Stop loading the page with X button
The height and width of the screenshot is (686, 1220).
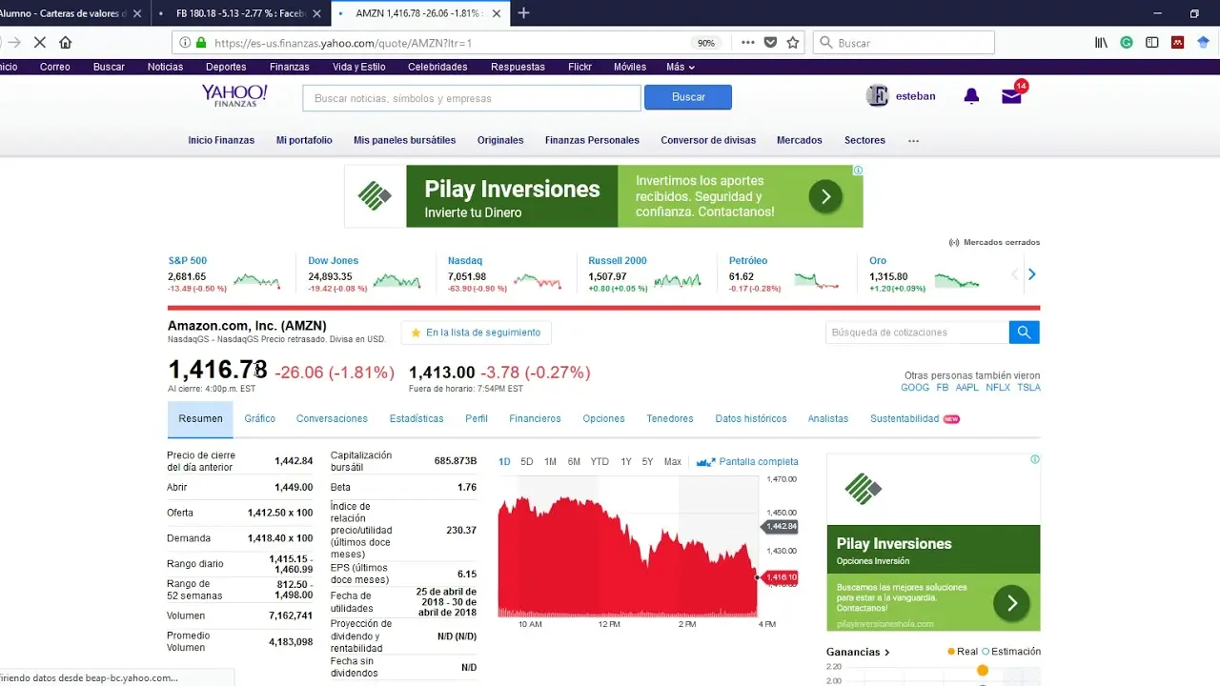(40, 43)
